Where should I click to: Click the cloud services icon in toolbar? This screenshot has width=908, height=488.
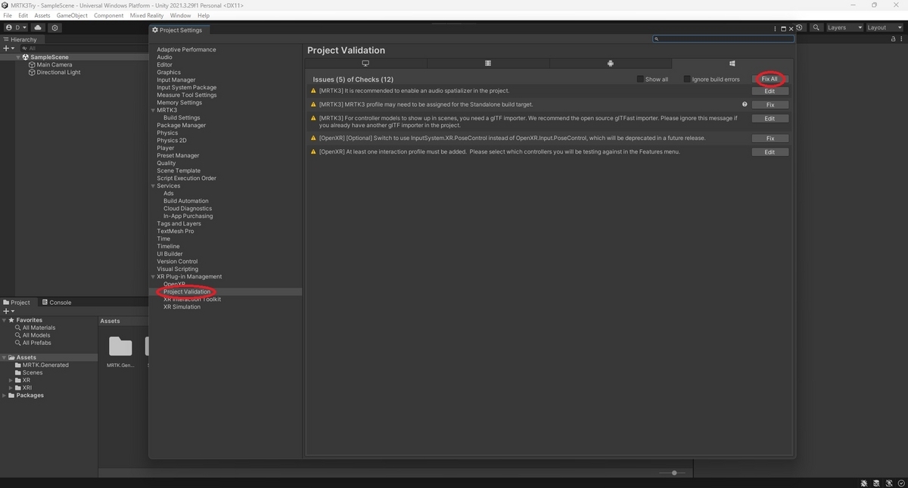(x=38, y=28)
